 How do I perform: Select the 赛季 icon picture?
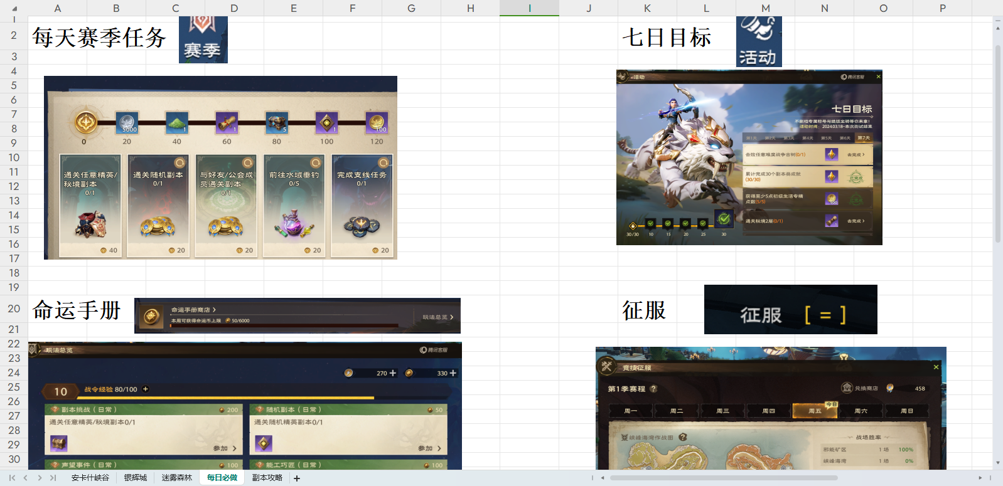click(203, 40)
